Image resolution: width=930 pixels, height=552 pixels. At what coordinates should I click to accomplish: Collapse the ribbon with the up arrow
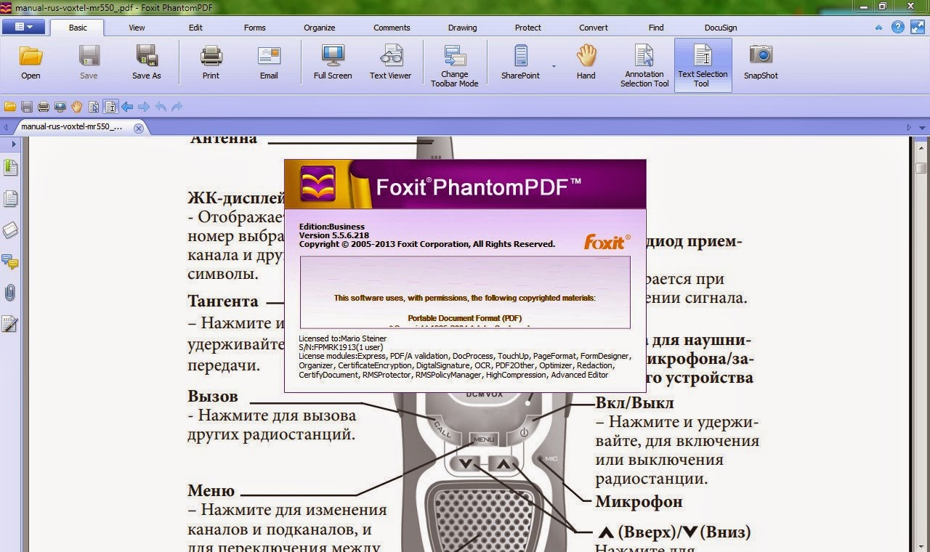(x=879, y=28)
